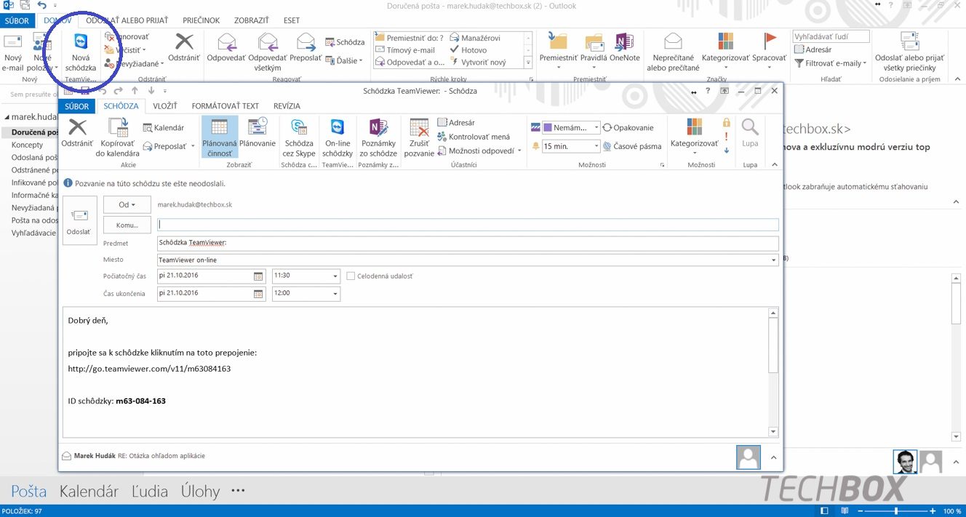The height and width of the screenshot is (517, 966).
Task: Open Kalendár in the meeting ribbon
Action: pyautogui.click(x=164, y=127)
